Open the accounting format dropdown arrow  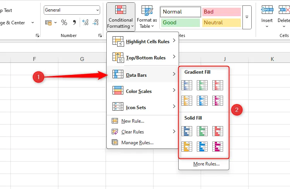[55, 22]
